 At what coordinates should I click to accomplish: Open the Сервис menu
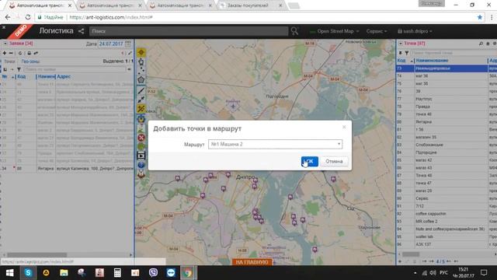point(376,31)
